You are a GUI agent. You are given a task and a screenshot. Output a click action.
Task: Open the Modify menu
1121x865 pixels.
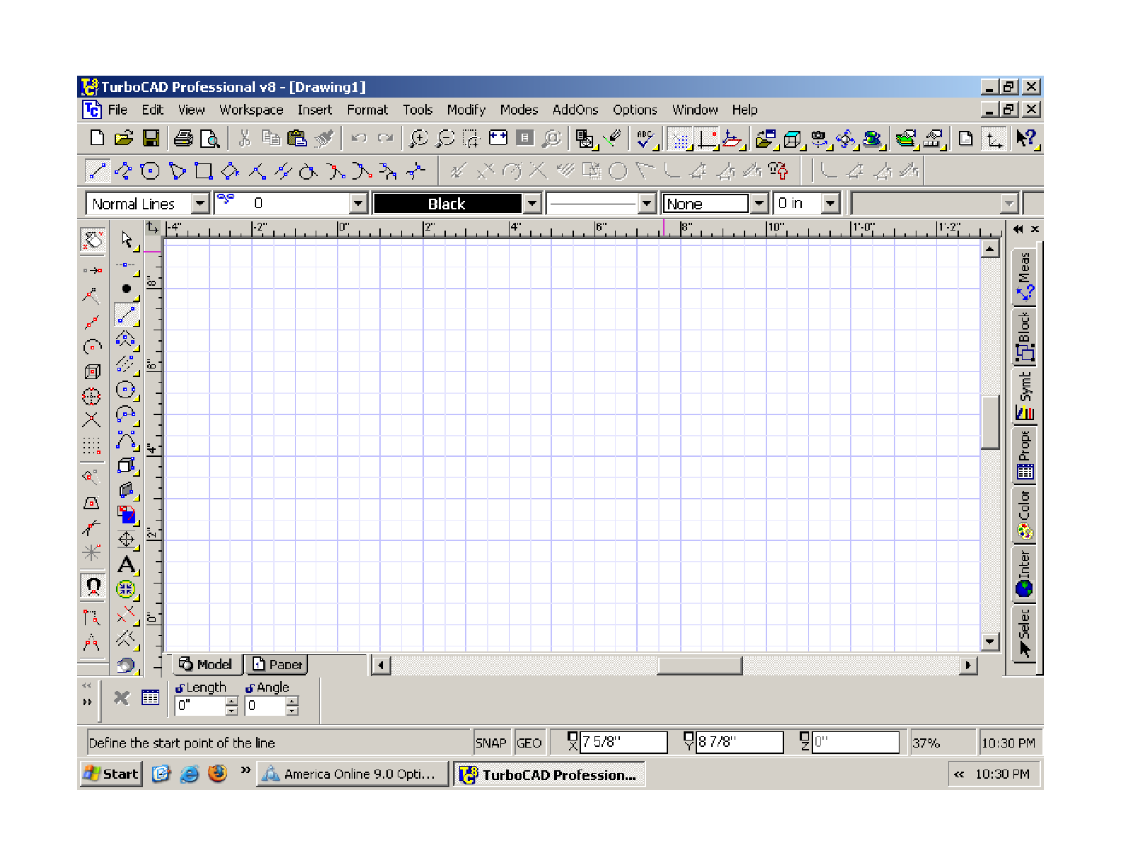tap(466, 110)
